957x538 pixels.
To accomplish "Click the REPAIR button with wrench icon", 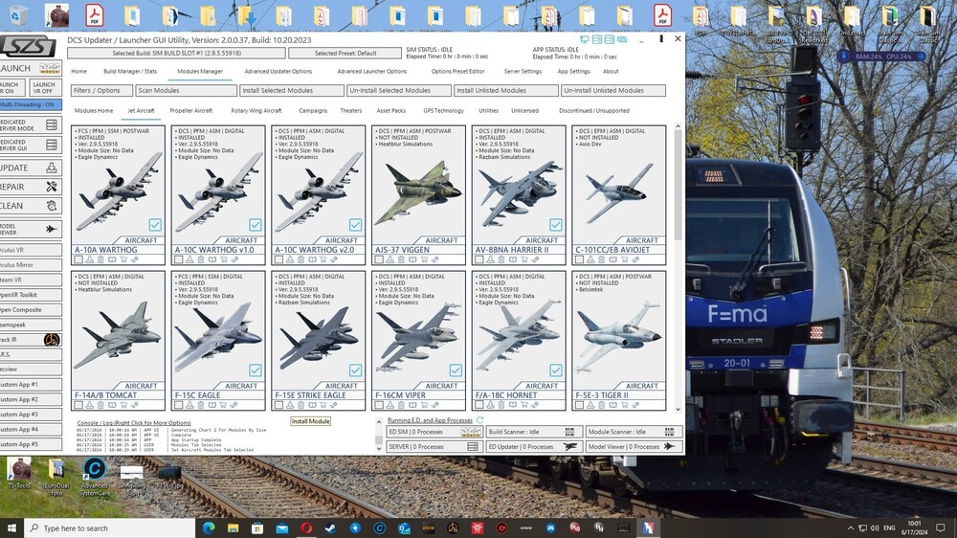I will point(31,187).
